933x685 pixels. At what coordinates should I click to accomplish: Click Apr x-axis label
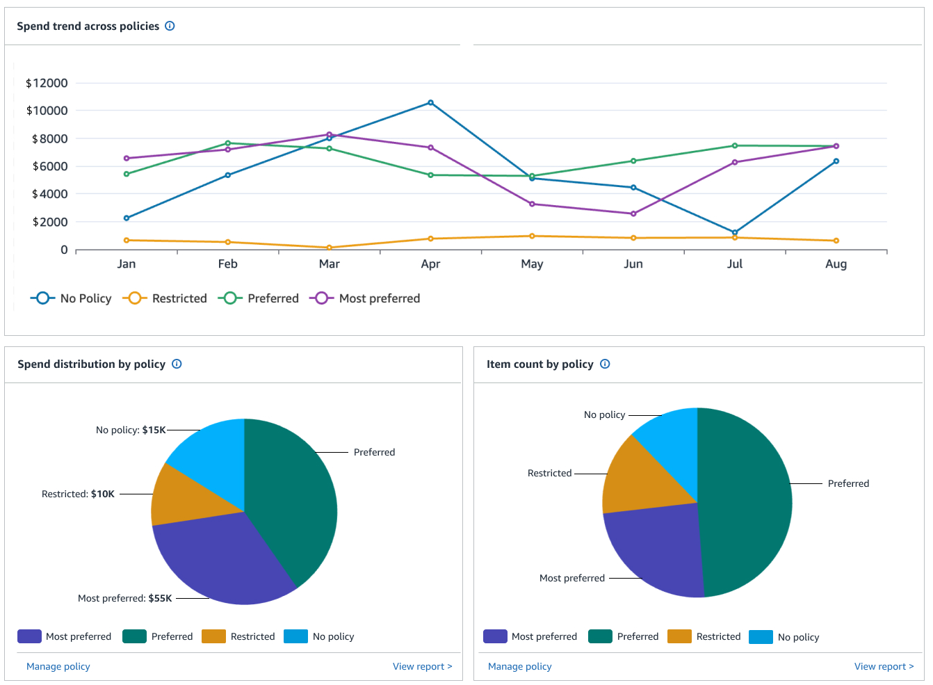point(430,264)
